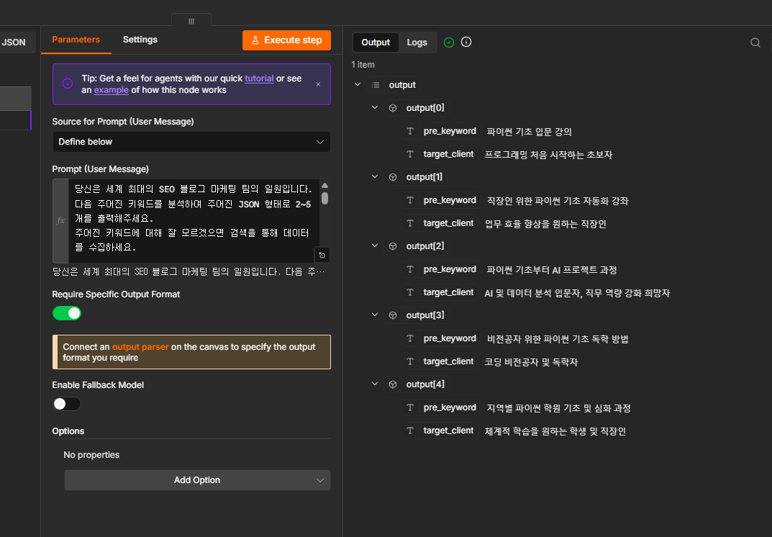This screenshot has width=772, height=537.
Task: Select the JSON view tab
Action: coord(14,42)
